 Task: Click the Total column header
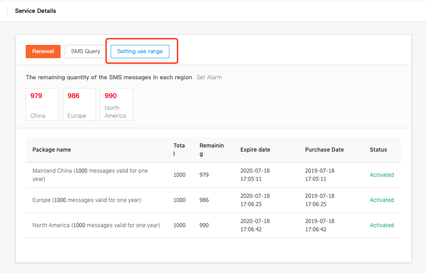click(x=179, y=150)
